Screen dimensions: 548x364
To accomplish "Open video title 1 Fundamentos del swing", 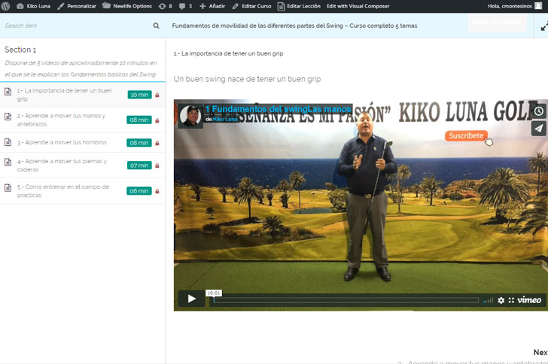I will (278, 109).
